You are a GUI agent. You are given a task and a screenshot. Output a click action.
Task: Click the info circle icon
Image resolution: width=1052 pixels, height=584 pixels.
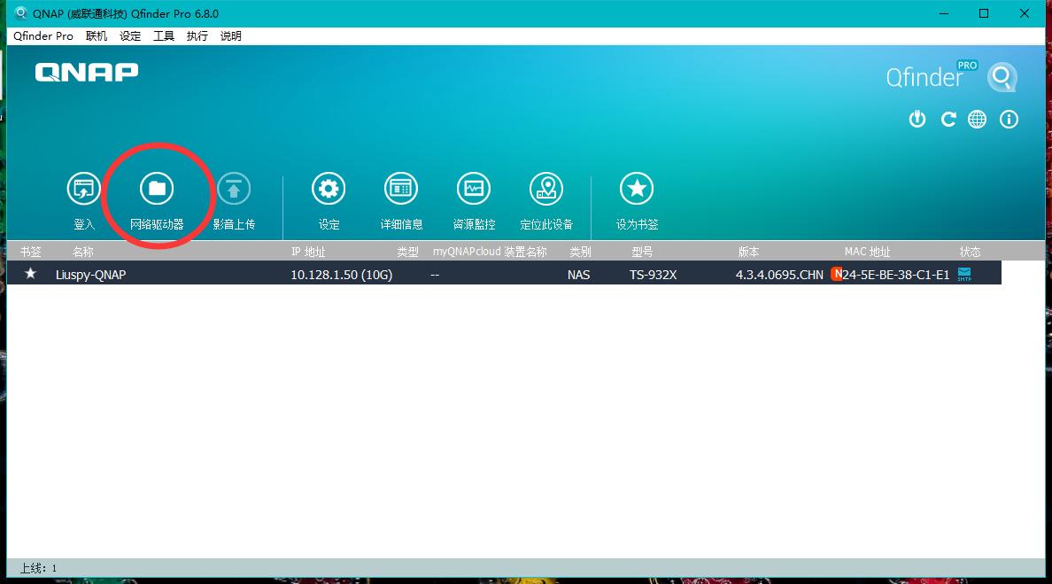(1009, 120)
